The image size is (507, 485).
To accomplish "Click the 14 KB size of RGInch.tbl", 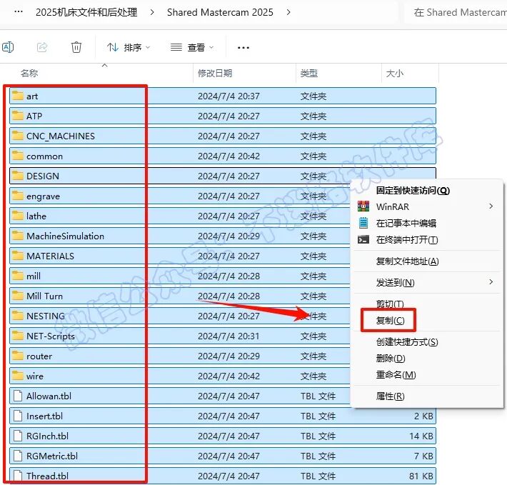I will (x=421, y=436).
